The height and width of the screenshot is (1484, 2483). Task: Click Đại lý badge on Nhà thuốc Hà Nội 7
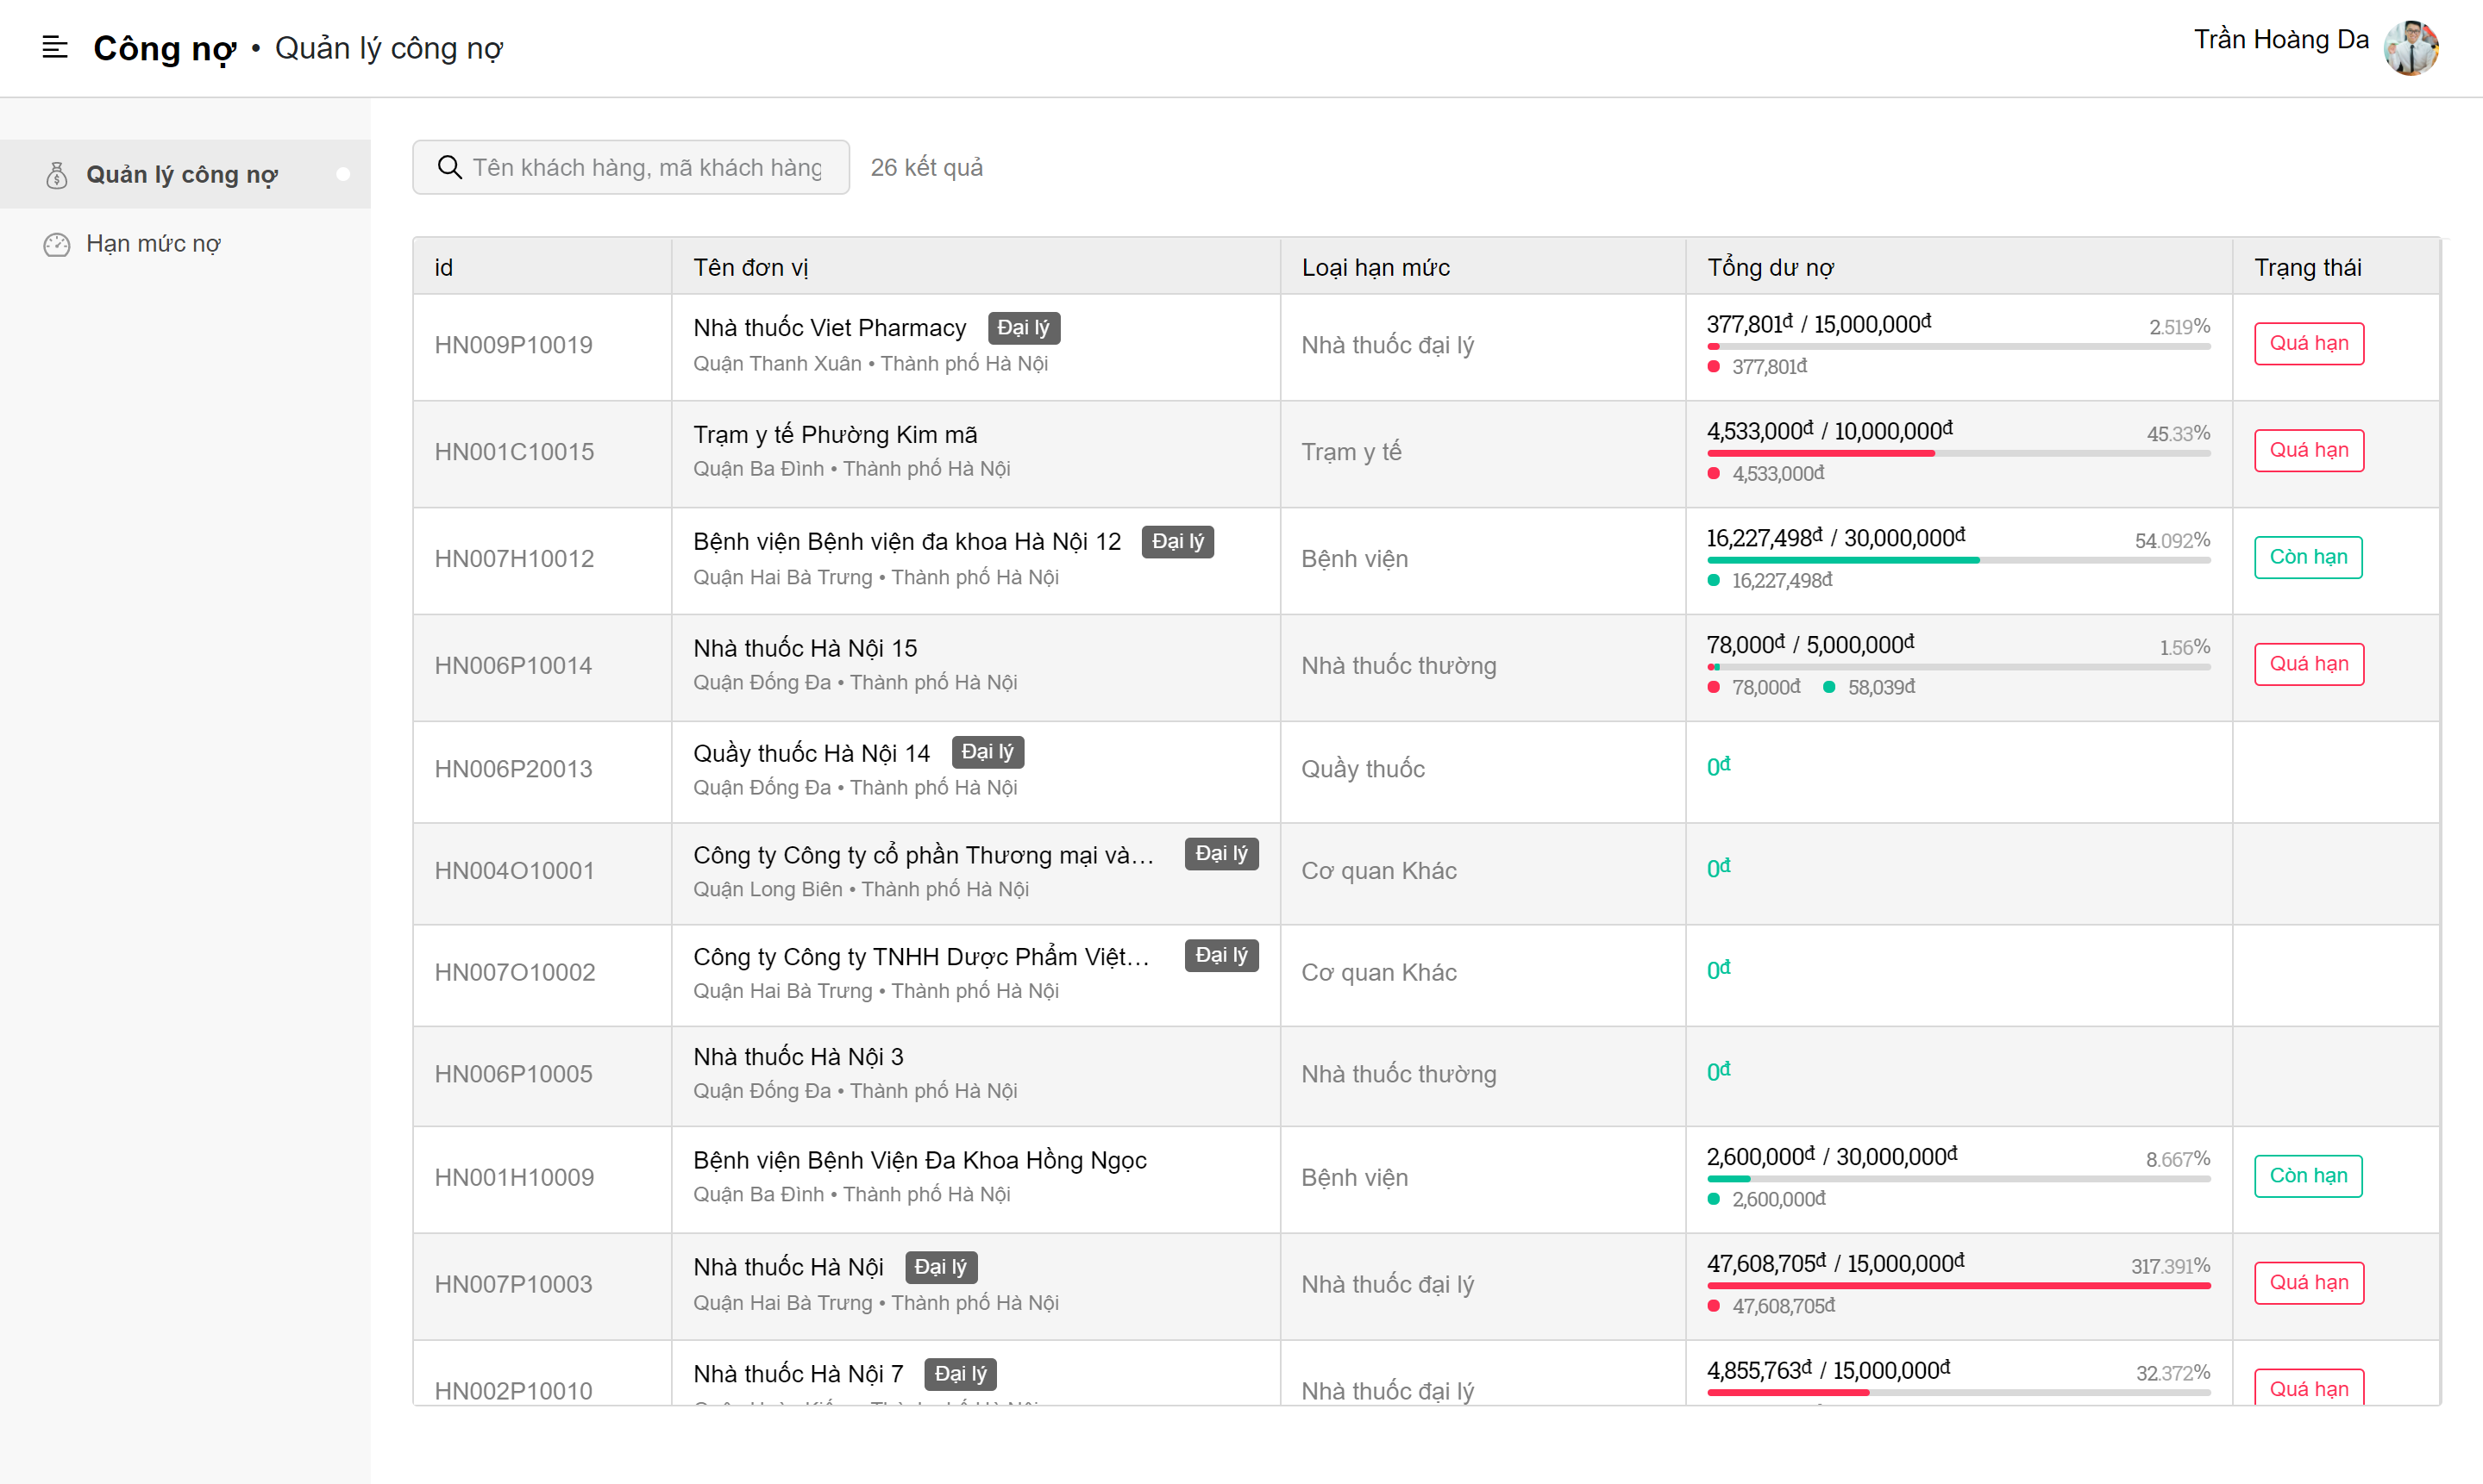point(960,1374)
